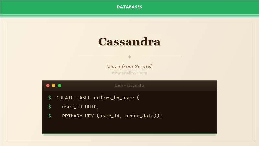This screenshot has width=259, height=146.
Task: Click the dollar prompt before CREATE TABLE
Action: (x=50, y=98)
